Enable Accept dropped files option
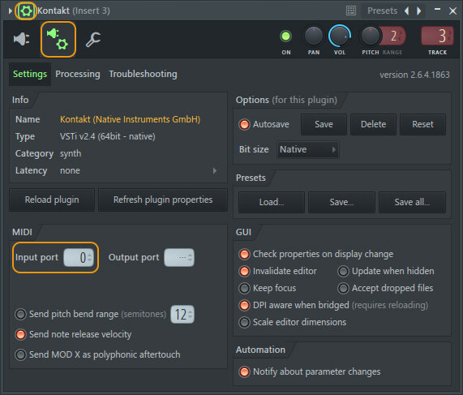The image size is (463, 395). [x=343, y=289]
